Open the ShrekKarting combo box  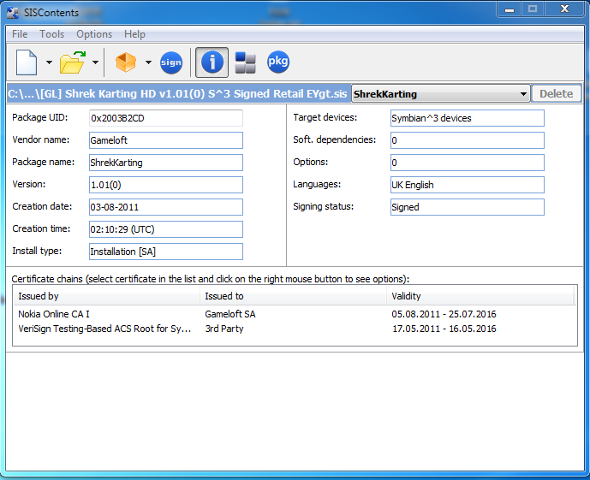click(440, 93)
